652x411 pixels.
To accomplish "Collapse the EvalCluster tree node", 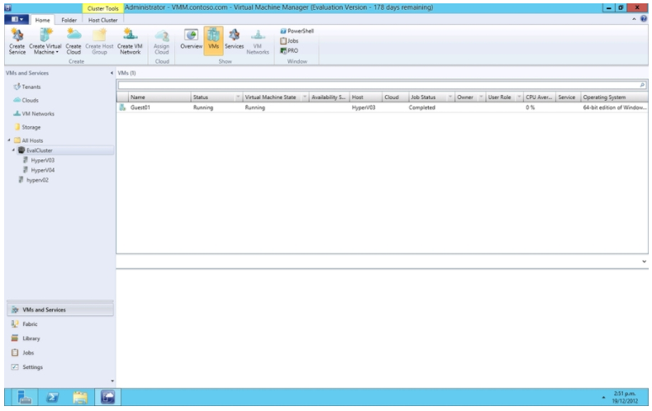I will (x=13, y=150).
